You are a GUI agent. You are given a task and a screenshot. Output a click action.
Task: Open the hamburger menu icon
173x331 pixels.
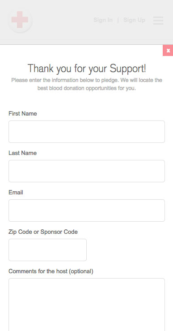tap(158, 20)
